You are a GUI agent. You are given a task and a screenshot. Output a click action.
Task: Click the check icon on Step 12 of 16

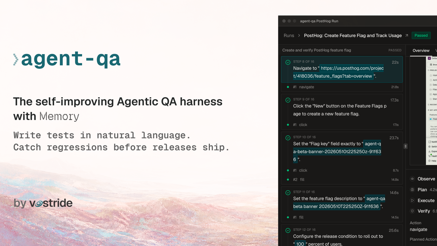[x=288, y=230]
